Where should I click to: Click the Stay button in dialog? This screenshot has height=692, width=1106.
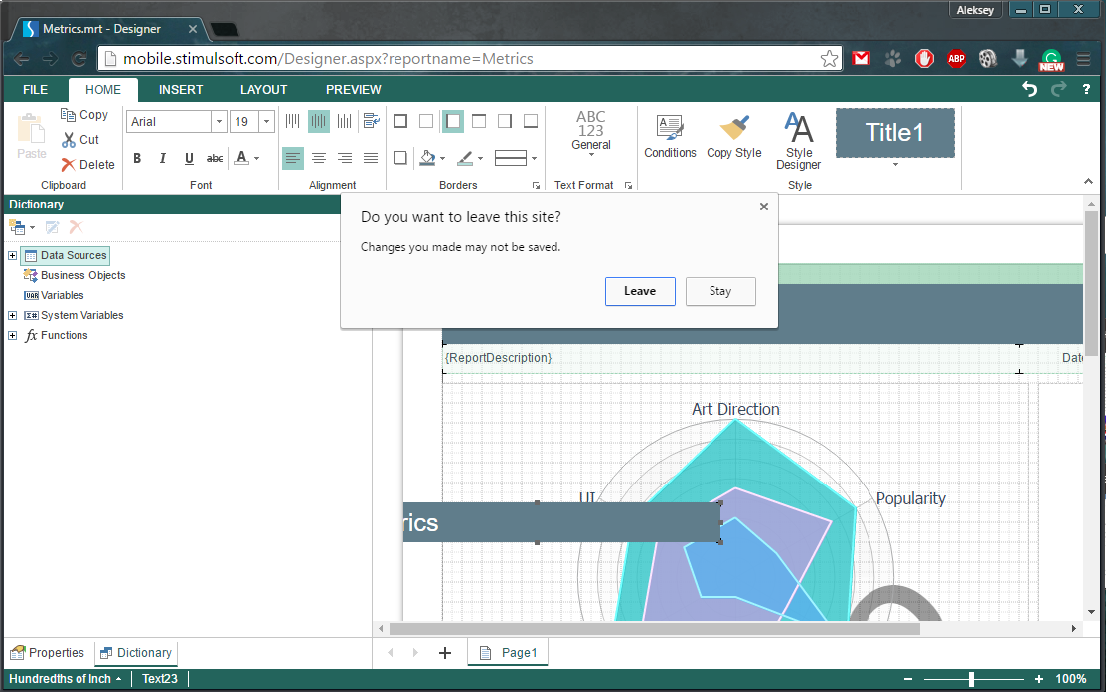(720, 291)
